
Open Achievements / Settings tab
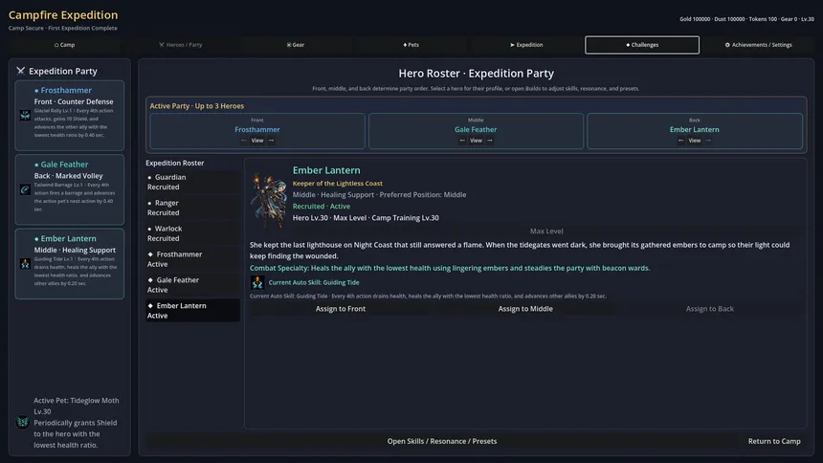[x=758, y=45]
